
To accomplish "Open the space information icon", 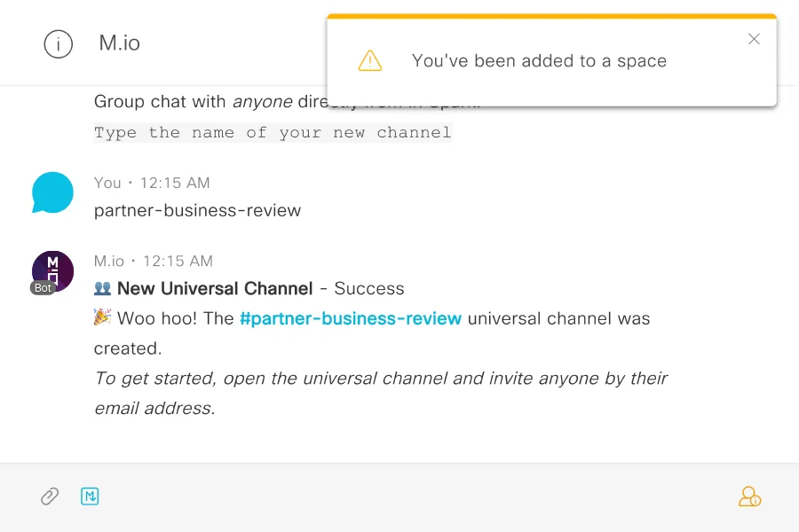I will (58, 43).
